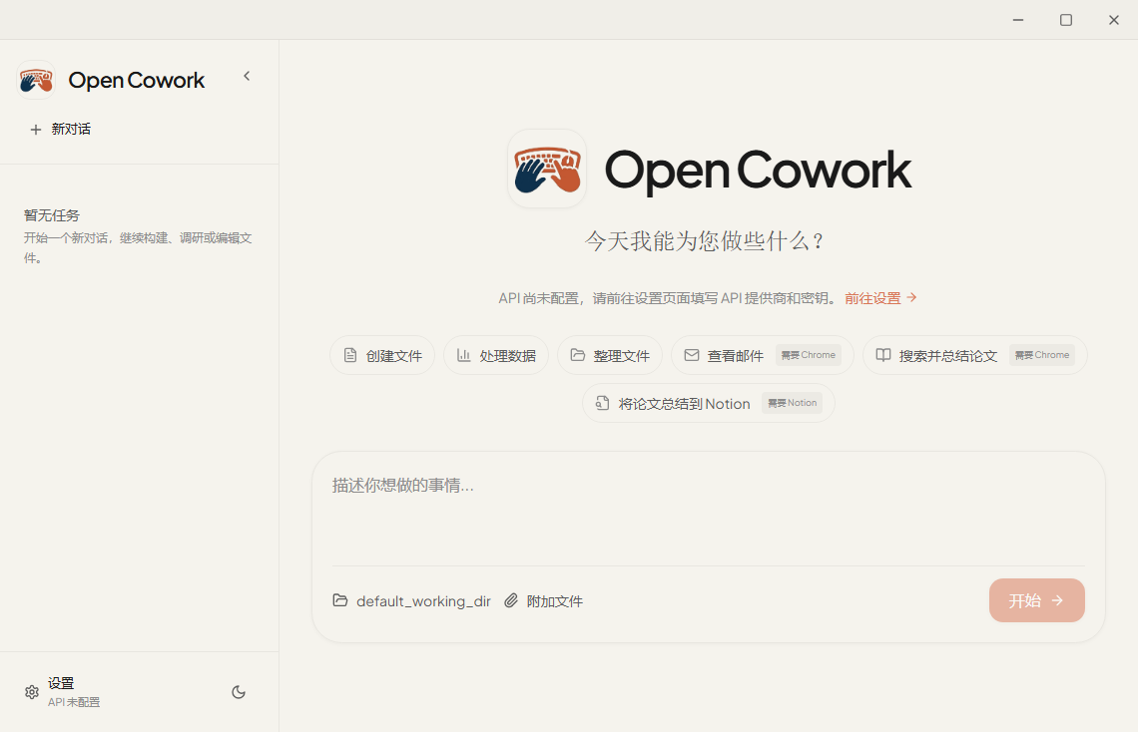This screenshot has height=732, width=1138.
Task: Click the 处理数据 chart icon
Action: click(464, 355)
